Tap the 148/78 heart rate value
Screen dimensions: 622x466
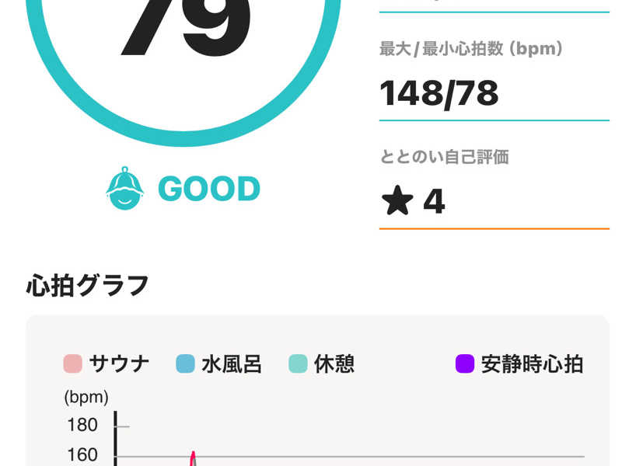[439, 93]
